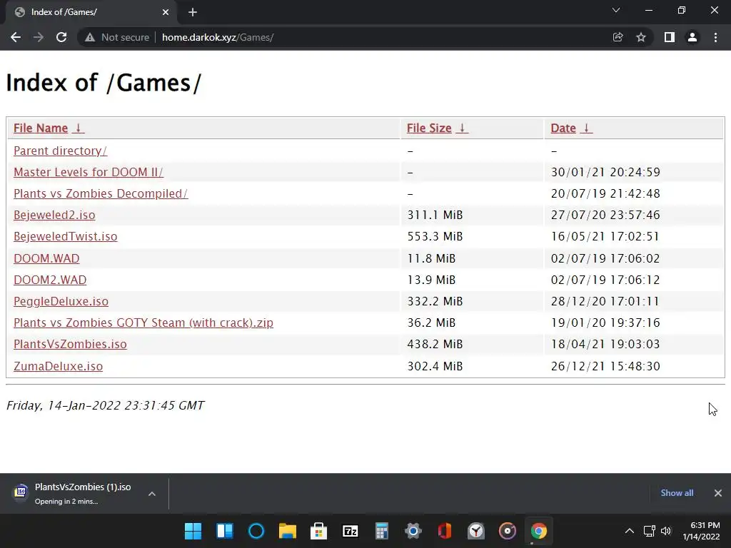
Task: Open Settings gear in the taskbar
Action: pos(413,531)
